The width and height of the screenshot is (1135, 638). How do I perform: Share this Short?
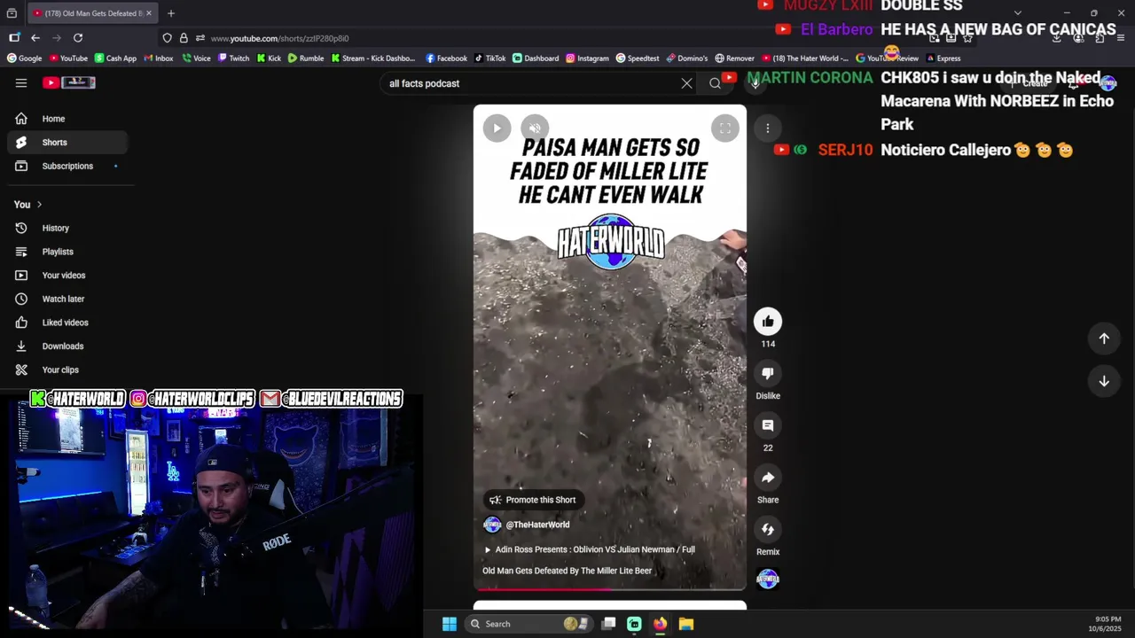point(768,478)
